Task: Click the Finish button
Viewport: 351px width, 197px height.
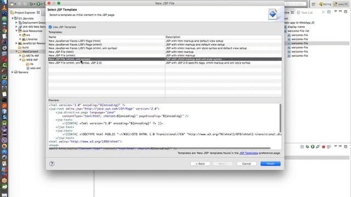Action: coord(270,164)
